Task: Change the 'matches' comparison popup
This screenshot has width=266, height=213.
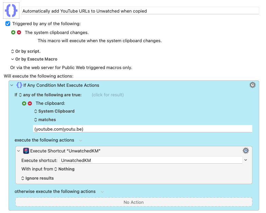Action: [x=45, y=120]
